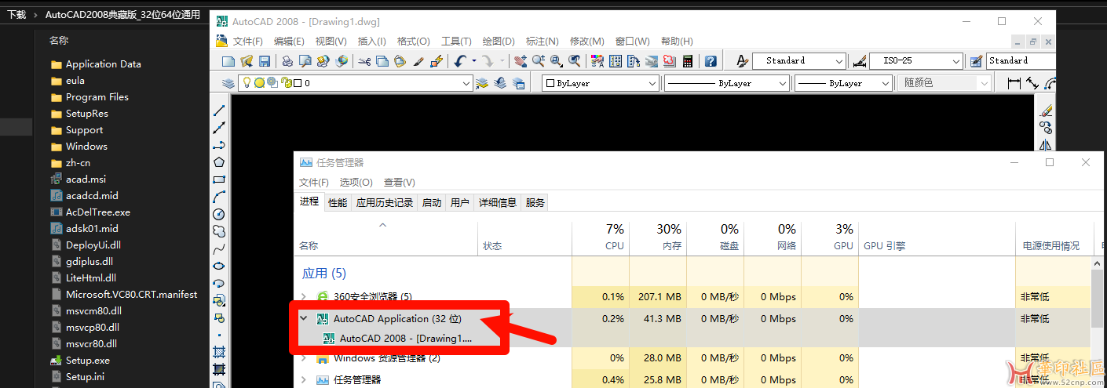Click the Save floppy disk icon in AutoCAD
The height and width of the screenshot is (388, 1107).
[265, 60]
